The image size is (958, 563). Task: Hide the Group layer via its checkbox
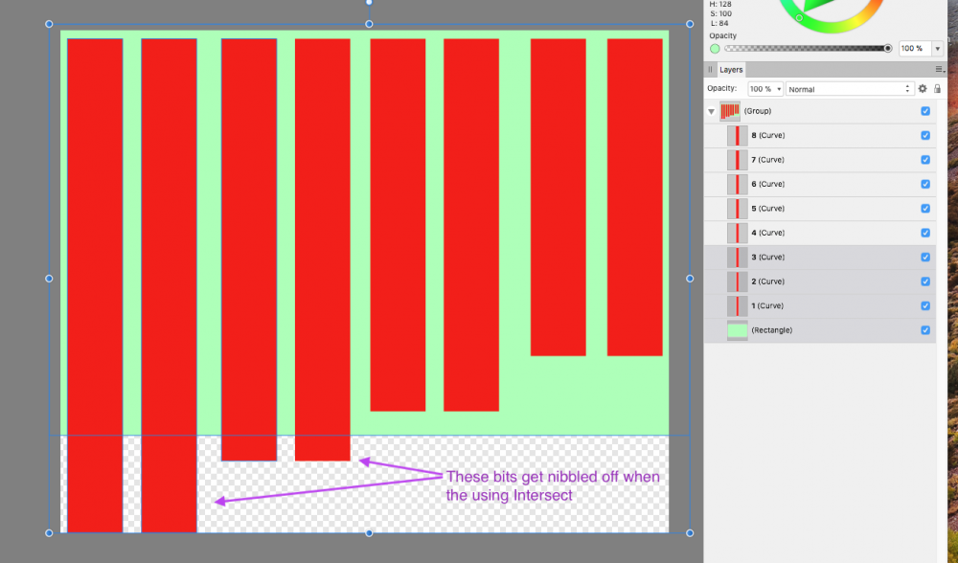pos(925,111)
